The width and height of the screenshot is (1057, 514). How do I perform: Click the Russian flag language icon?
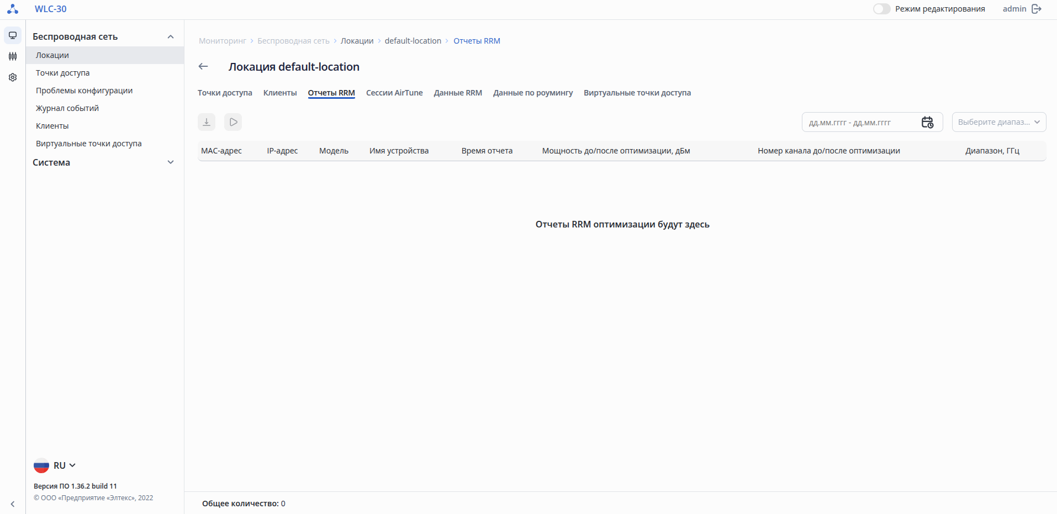tap(41, 465)
